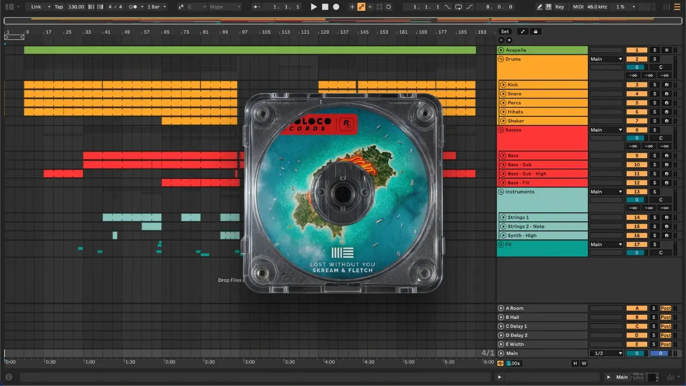Viewport: 686px width, 386px height.
Task: Toggle the Acapella track activator 1
Action: (637, 50)
